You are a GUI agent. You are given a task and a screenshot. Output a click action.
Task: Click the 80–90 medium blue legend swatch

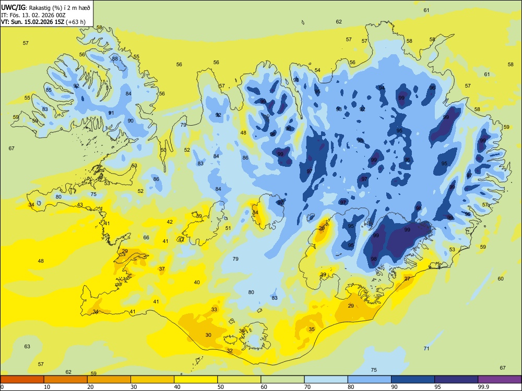pos(370,380)
